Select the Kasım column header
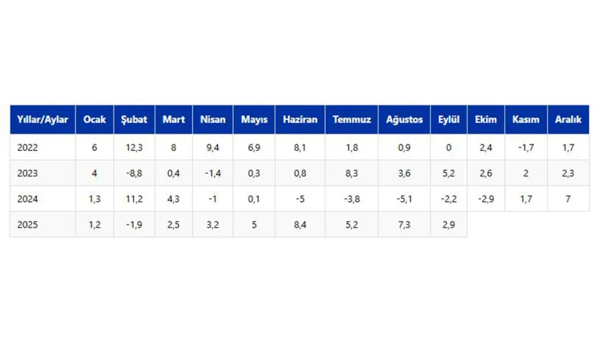The height and width of the screenshot is (340, 606). (x=525, y=119)
